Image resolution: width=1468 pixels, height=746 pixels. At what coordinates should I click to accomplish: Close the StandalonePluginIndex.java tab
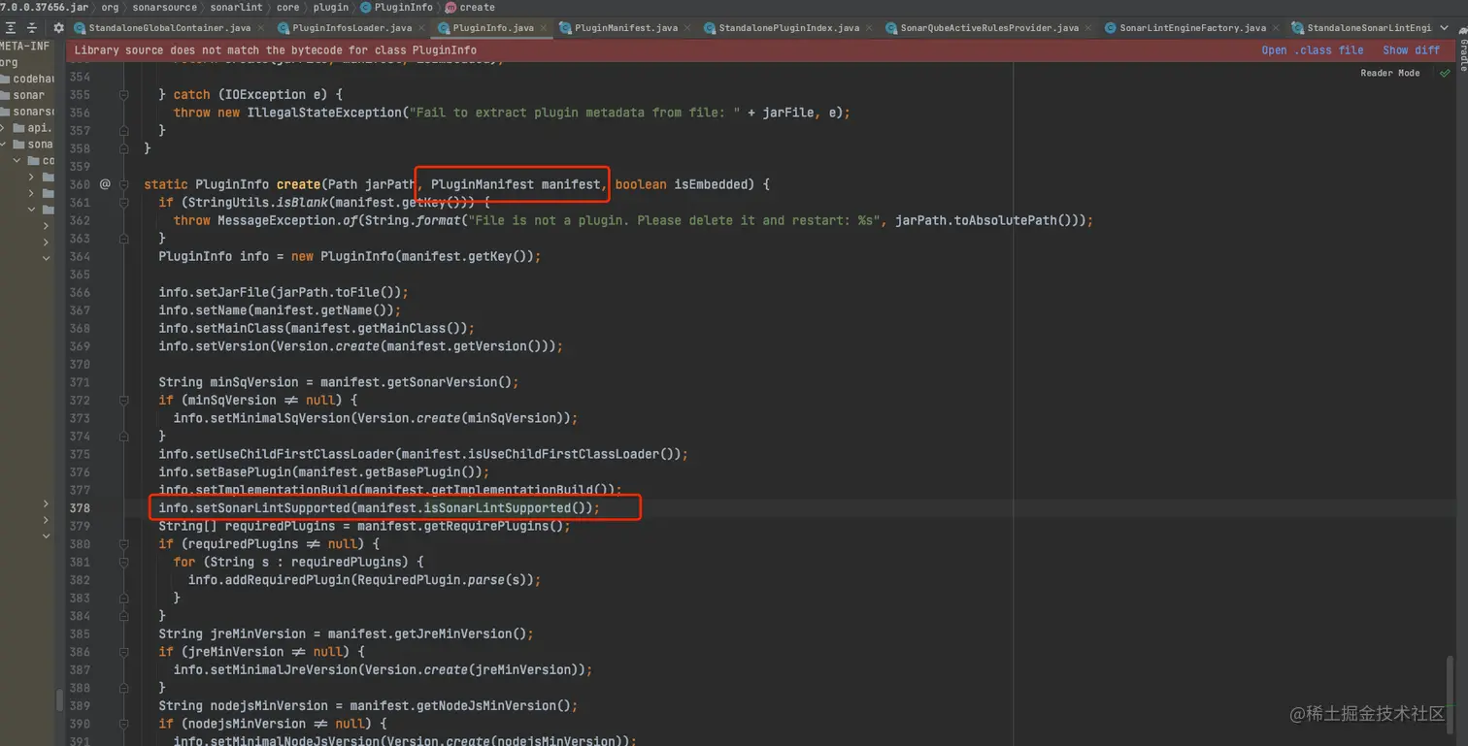pyautogui.click(x=870, y=28)
